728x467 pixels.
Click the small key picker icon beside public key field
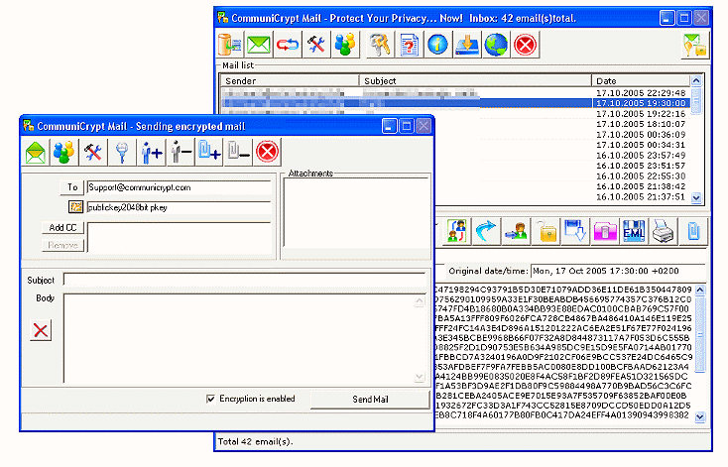[x=75, y=207]
